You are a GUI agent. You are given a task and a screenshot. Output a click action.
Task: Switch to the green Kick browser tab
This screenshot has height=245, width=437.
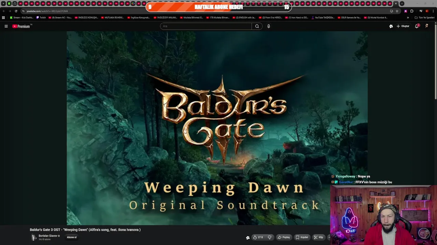[9, 3]
